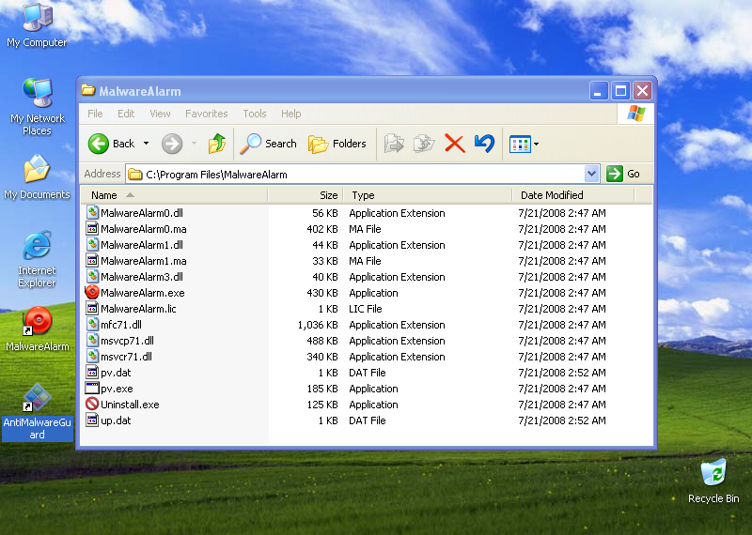Viewport: 752px width, 535px height.
Task: Open the Forward history dropdown arrow
Action: coord(195,144)
